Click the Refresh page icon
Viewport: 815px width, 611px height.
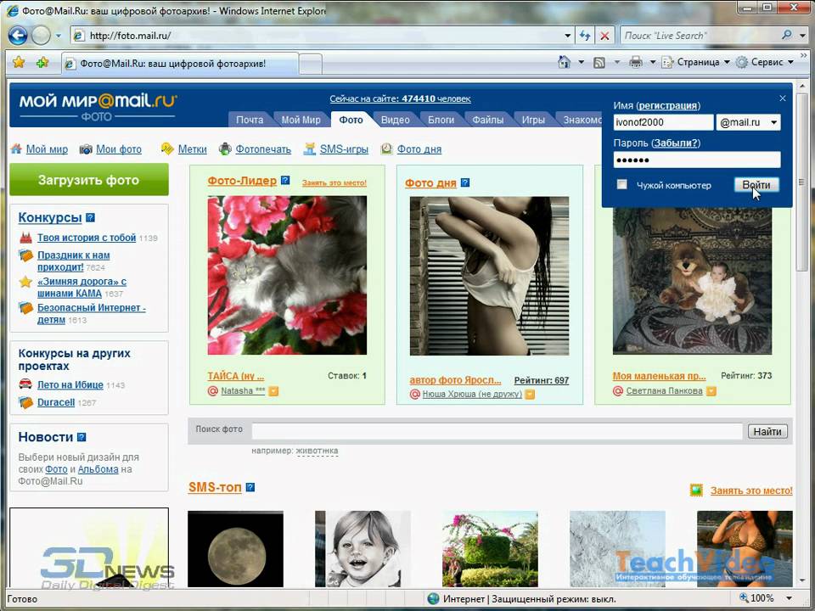click(x=585, y=36)
